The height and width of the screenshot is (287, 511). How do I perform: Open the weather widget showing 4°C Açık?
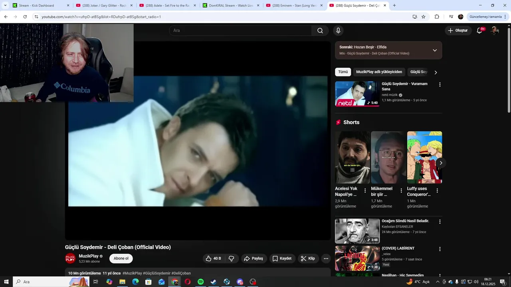pos(418,282)
